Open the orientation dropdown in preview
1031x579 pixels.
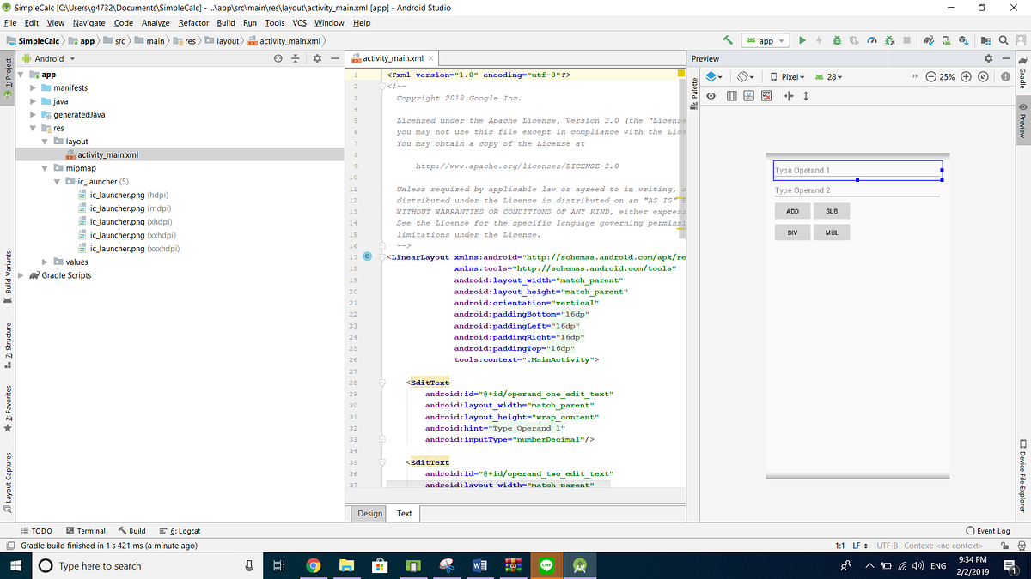point(747,76)
